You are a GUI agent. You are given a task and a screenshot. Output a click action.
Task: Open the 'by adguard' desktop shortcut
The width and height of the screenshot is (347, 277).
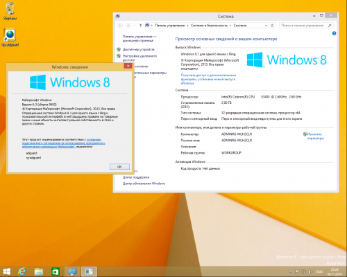10,37
